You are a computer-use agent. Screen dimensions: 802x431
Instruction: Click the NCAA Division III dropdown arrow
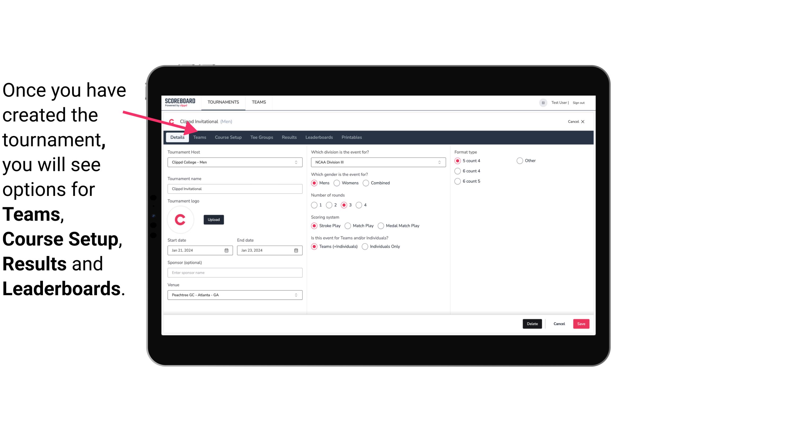pos(438,162)
